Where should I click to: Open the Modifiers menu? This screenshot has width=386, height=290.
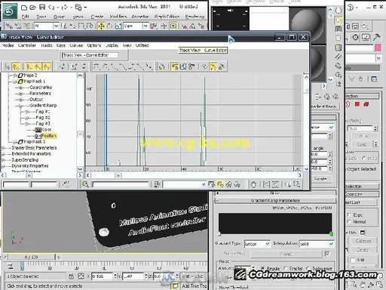coord(118,17)
